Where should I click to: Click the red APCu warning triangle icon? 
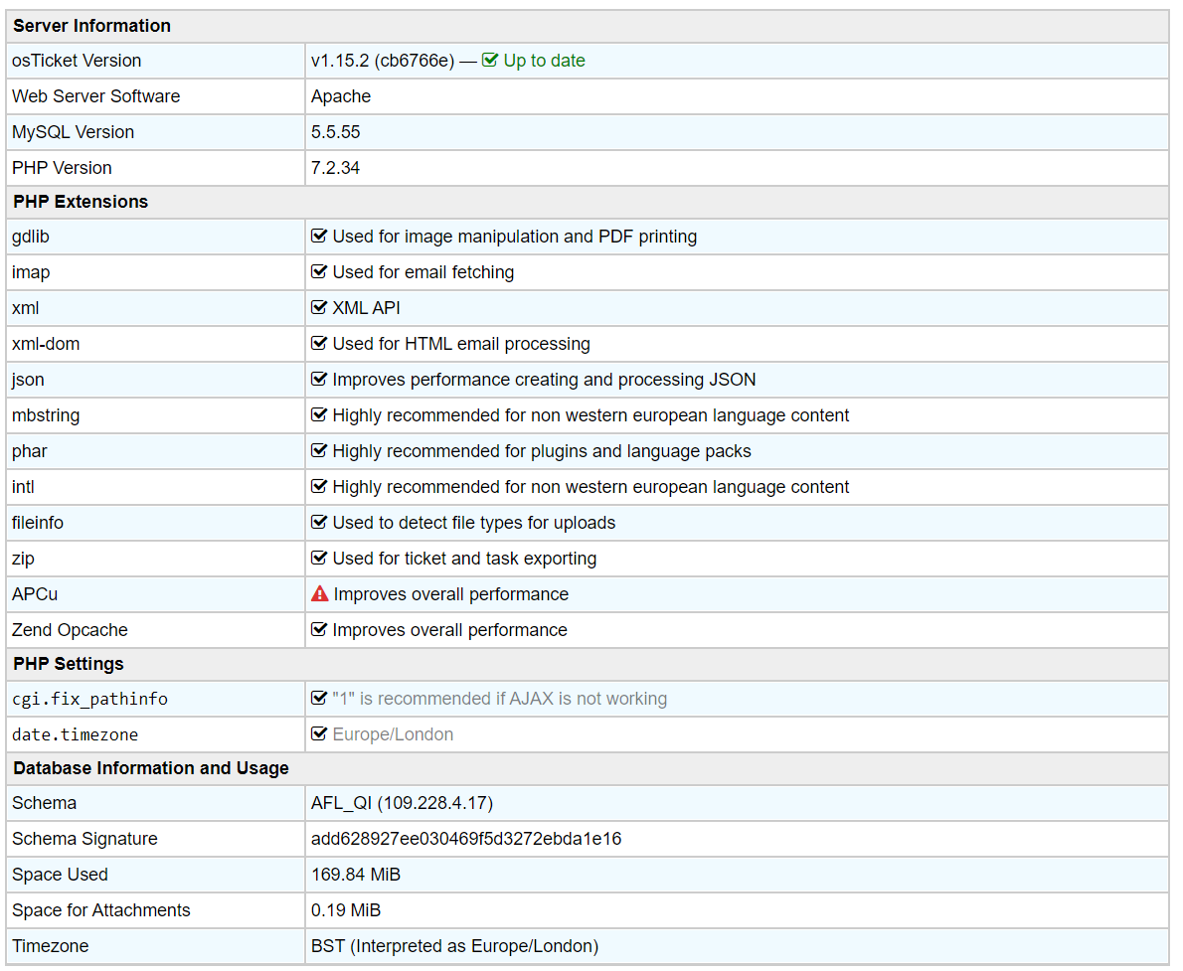point(320,593)
